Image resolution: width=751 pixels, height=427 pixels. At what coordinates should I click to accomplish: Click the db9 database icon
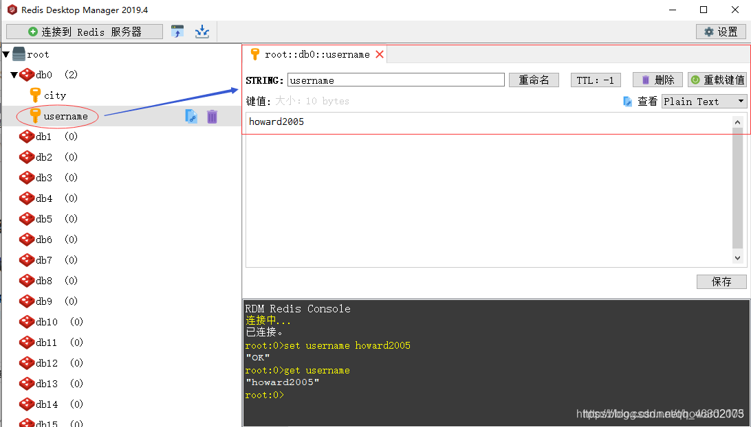pos(27,301)
